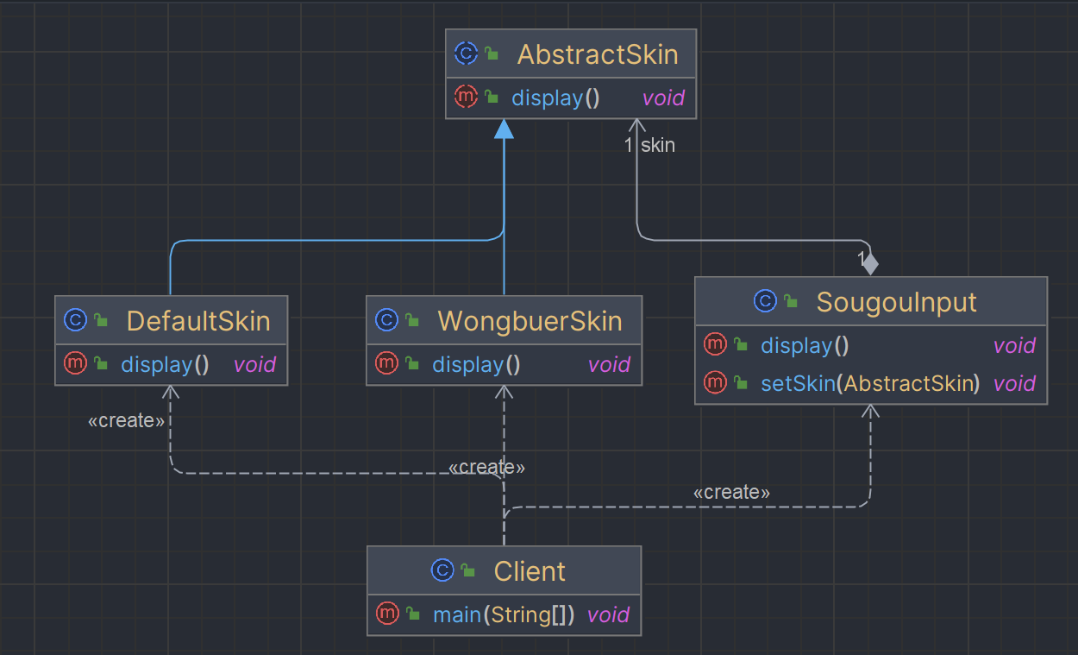Screen dimensions: 1078x655
Task: Click the visibility icon on main(String[]) row
Action: click(x=413, y=614)
